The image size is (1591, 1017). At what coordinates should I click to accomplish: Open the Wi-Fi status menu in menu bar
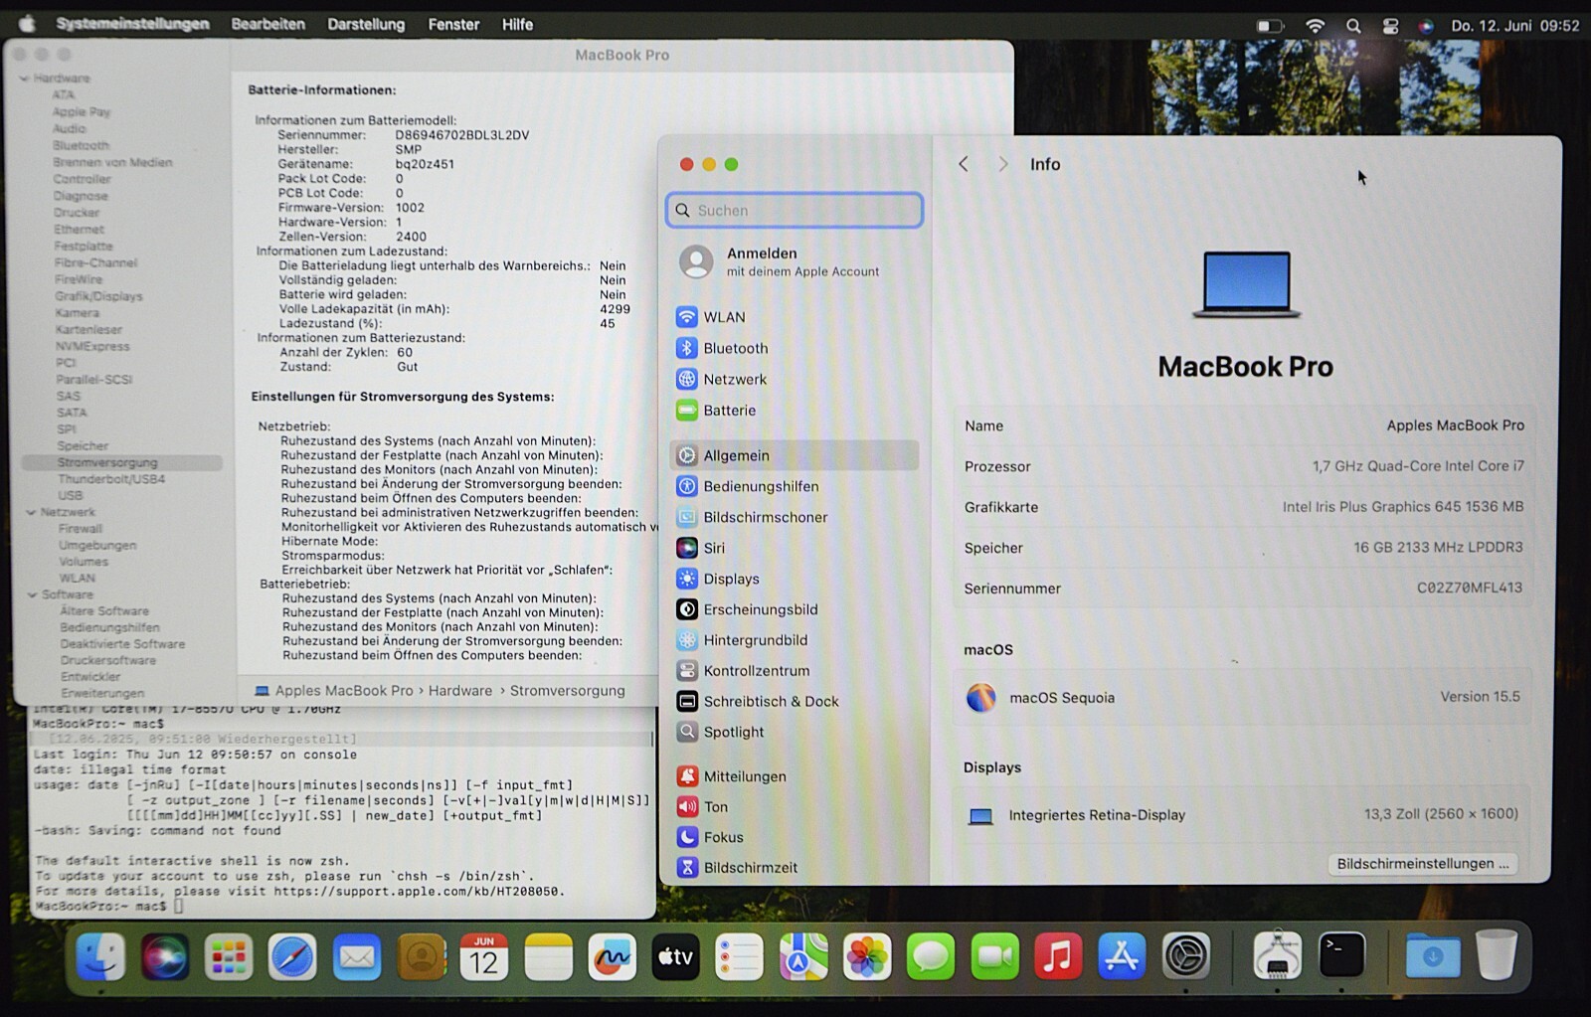[x=1315, y=26]
